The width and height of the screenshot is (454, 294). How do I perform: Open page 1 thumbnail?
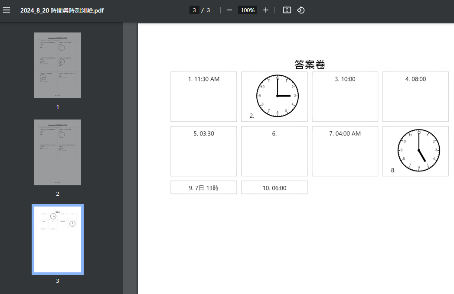pos(58,65)
